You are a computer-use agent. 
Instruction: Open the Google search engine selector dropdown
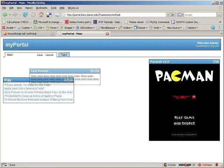(x=180, y=15)
